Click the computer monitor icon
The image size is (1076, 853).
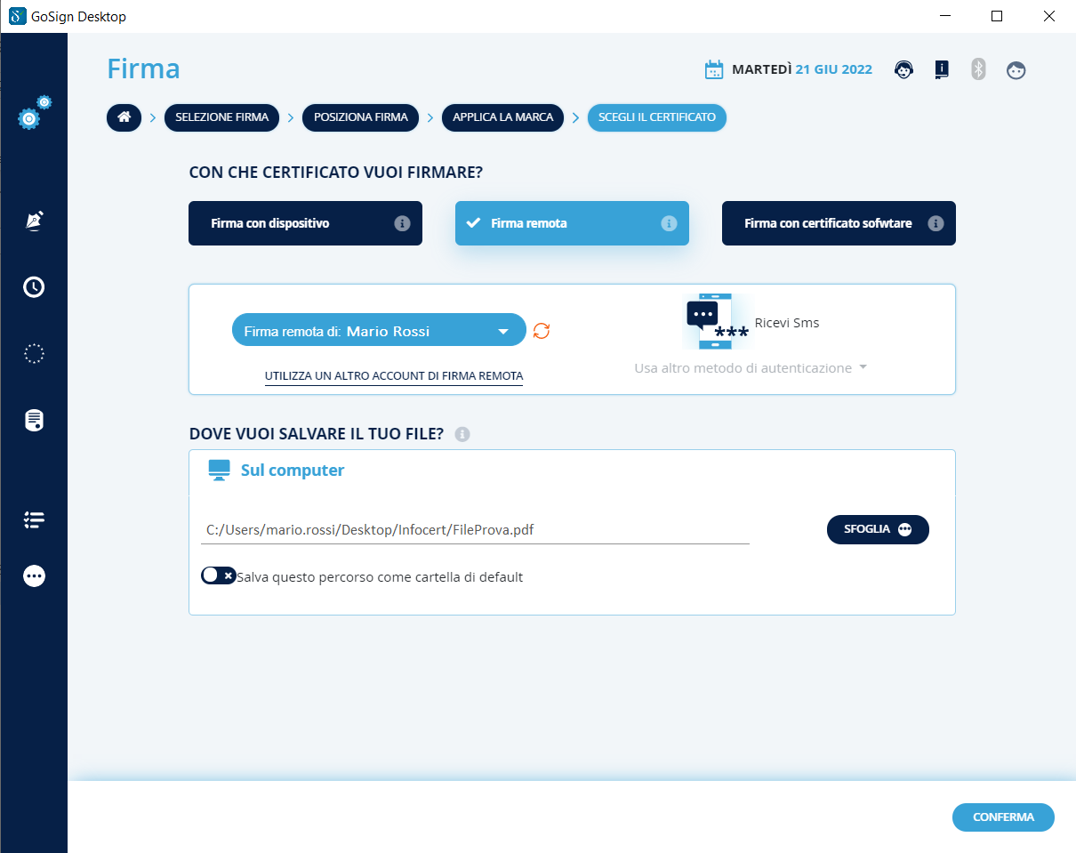tap(219, 471)
